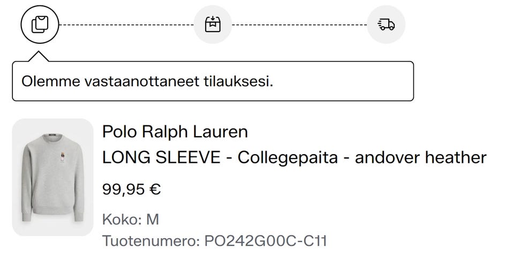The height and width of the screenshot is (264, 514).
Task: Click dashed progress line before truck icon
Action: pos(299,25)
